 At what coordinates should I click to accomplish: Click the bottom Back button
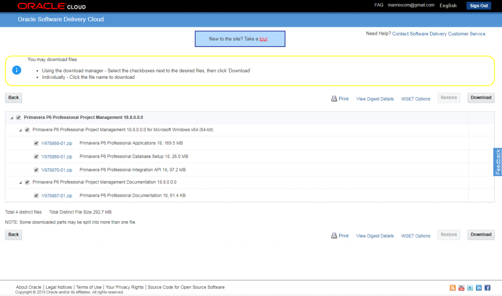(13, 235)
